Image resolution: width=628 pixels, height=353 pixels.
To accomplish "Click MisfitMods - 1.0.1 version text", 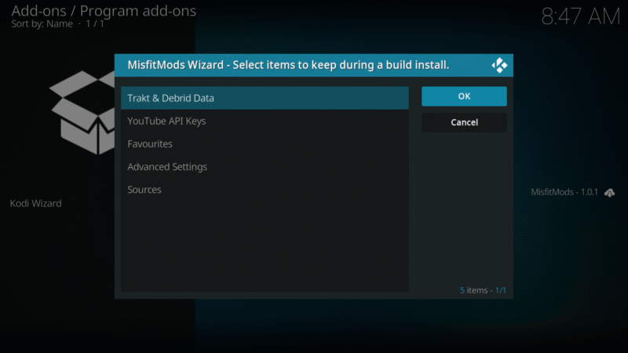I will point(564,192).
